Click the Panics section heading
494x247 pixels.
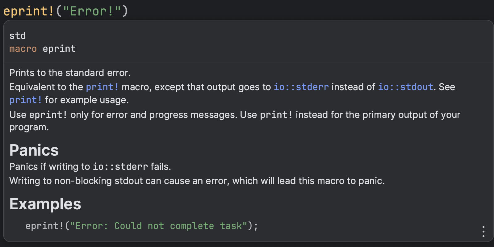(34, 150)
